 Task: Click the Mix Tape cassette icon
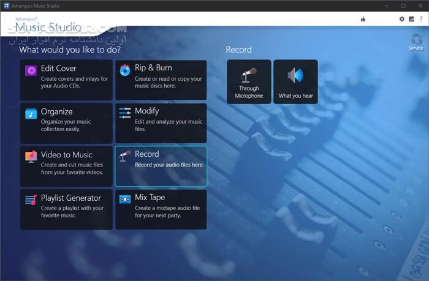125,200
